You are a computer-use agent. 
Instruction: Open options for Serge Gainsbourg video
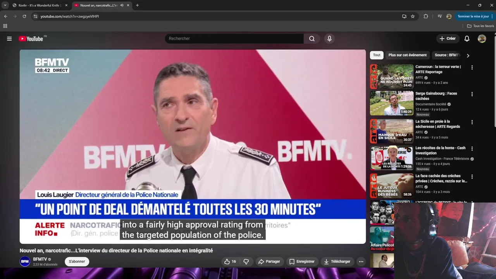point(472,94)
